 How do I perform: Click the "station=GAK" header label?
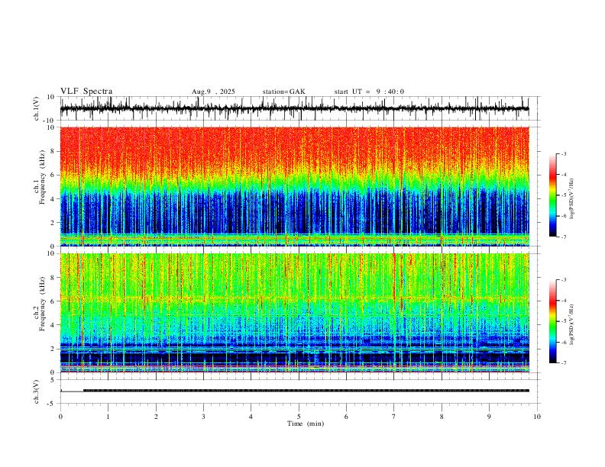[x=283, y=92]
